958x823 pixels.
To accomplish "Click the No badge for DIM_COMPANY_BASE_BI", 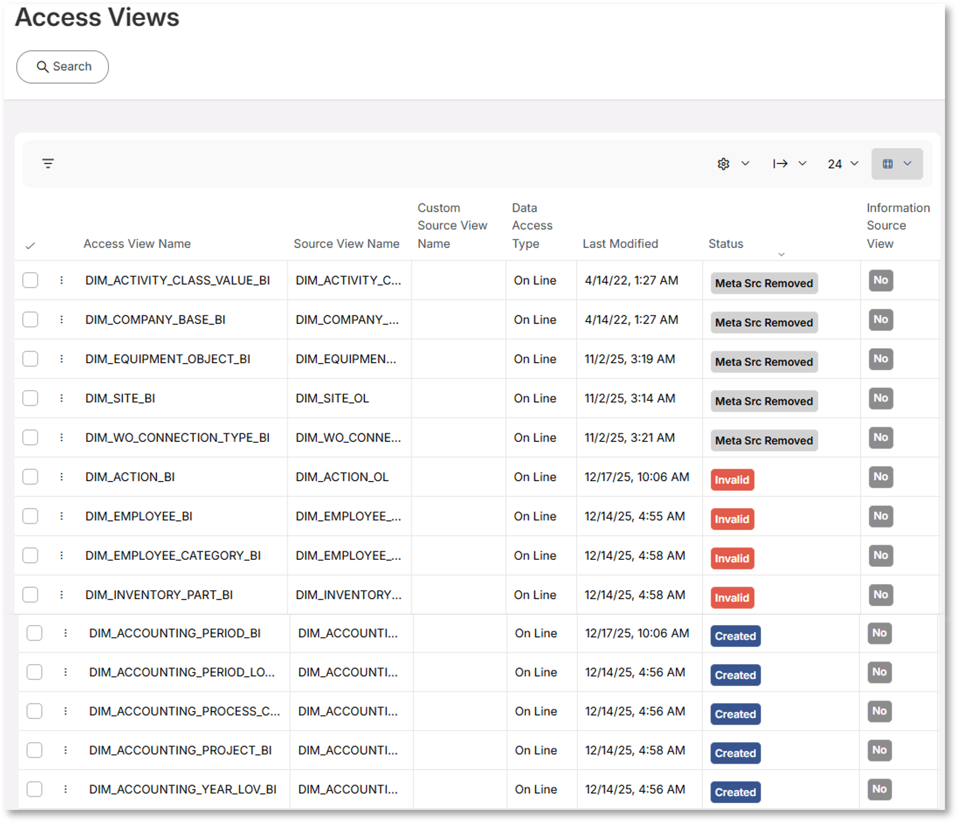I will pyautogui.click(x=881, y=319).
